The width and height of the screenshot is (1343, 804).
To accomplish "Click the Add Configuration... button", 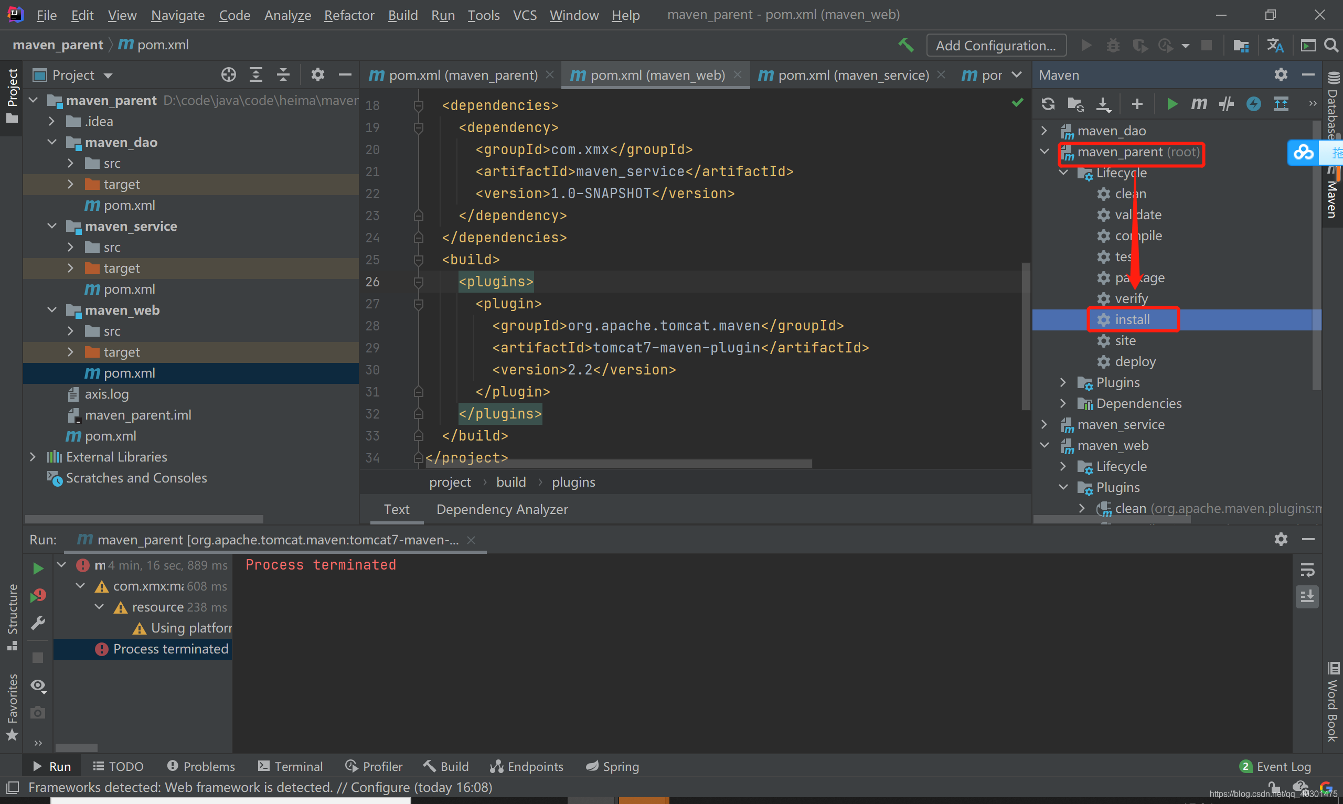I will [996, 46].
